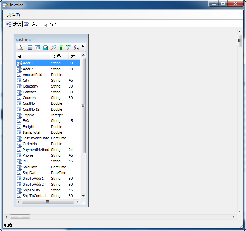This screenshot has width=246, height=231.
Task: Click the field icon next to OrderNo
Action: pos(19,144)
